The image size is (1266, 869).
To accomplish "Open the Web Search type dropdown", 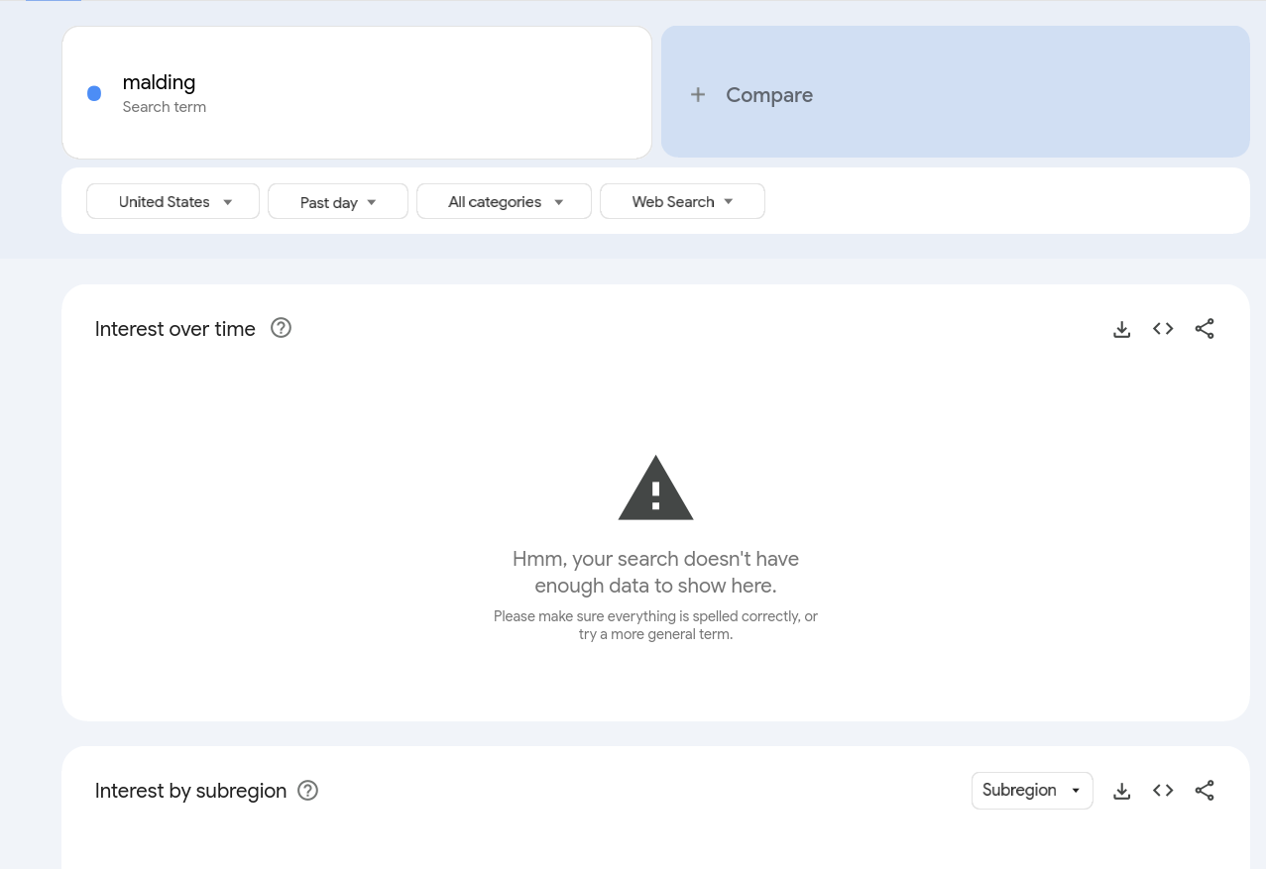I will tap(682, 201).
